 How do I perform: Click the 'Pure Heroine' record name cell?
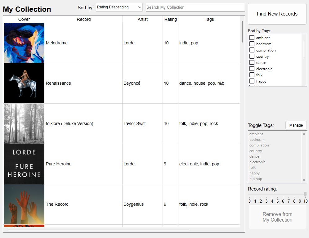pyautogui.click(x=83, y=164)
